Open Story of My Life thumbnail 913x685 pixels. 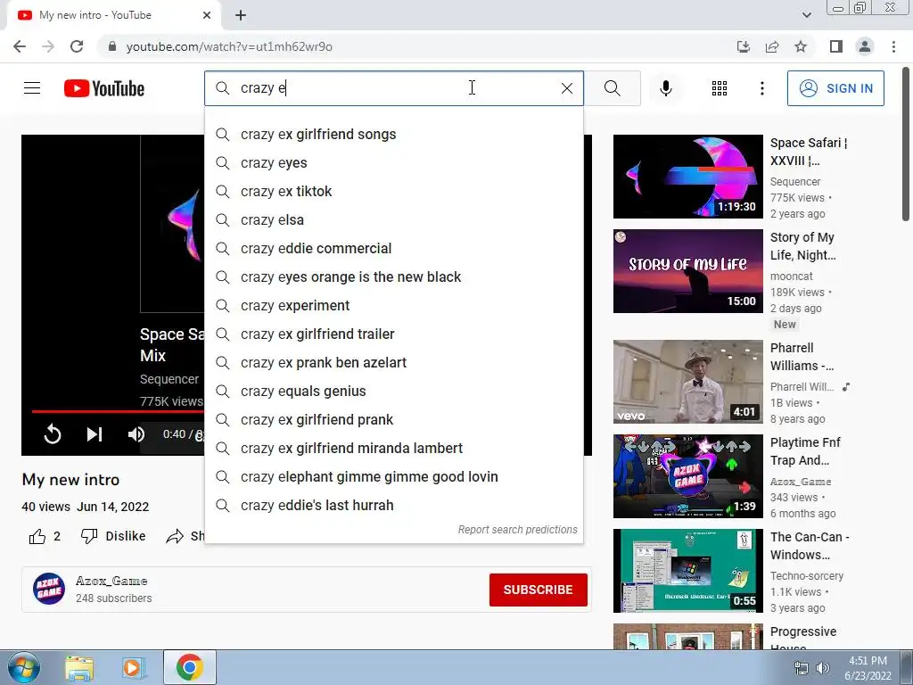687,271
